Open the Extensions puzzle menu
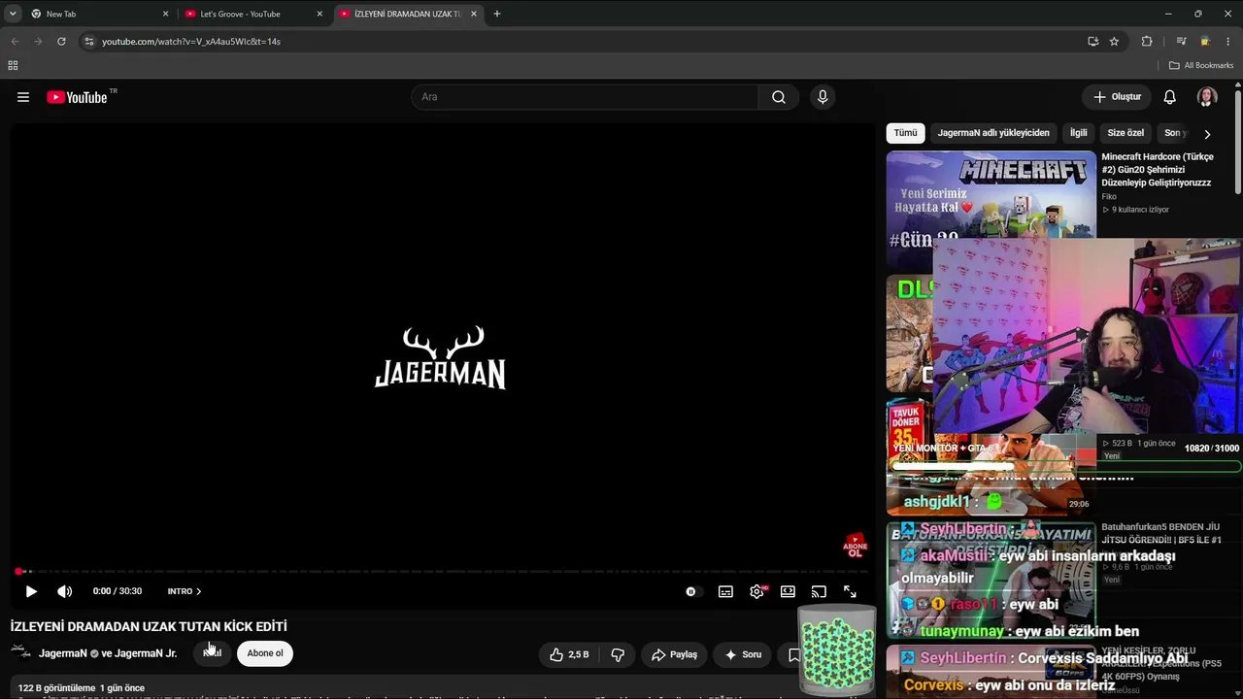This screenshot has height=699, width=1243. click(1147, 42)
